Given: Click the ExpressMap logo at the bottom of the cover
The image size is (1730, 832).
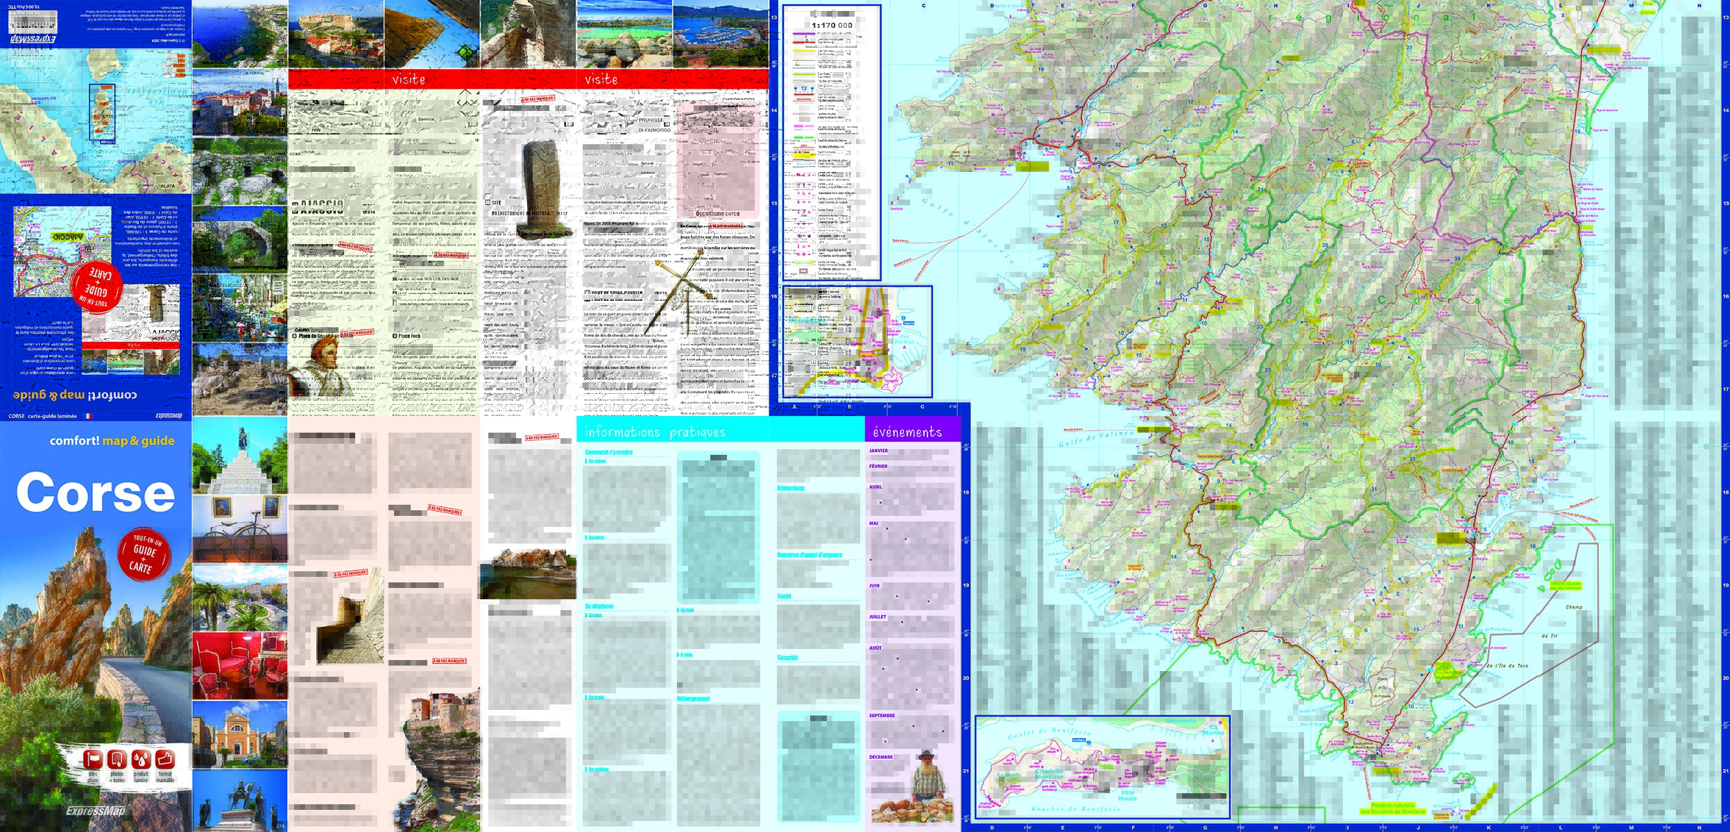Looking at the screenshot, I should point(96,811).
